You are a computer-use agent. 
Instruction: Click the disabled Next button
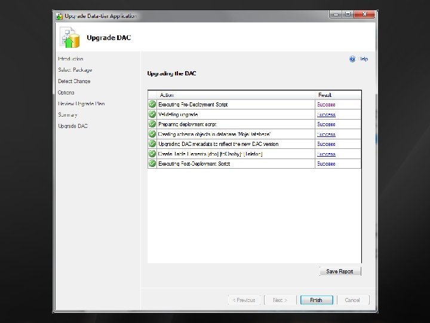click(280, 300)
